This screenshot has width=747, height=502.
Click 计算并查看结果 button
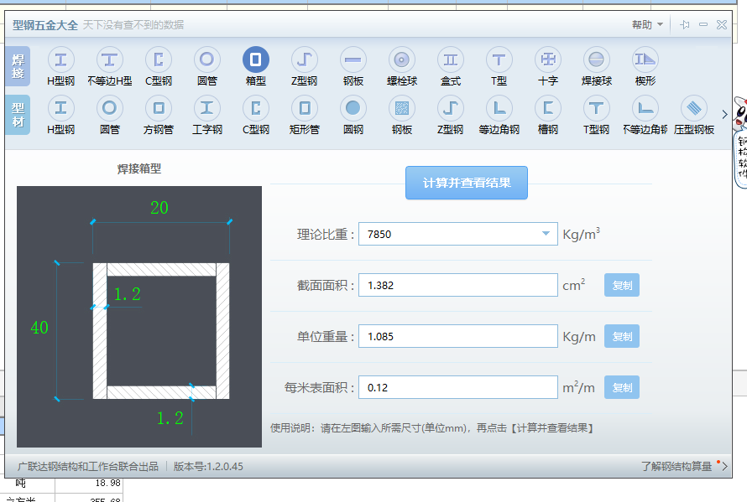[467, 183]
